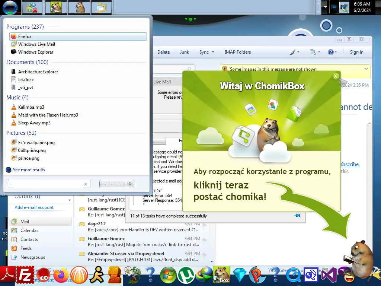
Task: Launch Internet Download Manager dock icon
Action: coord(204,275)
